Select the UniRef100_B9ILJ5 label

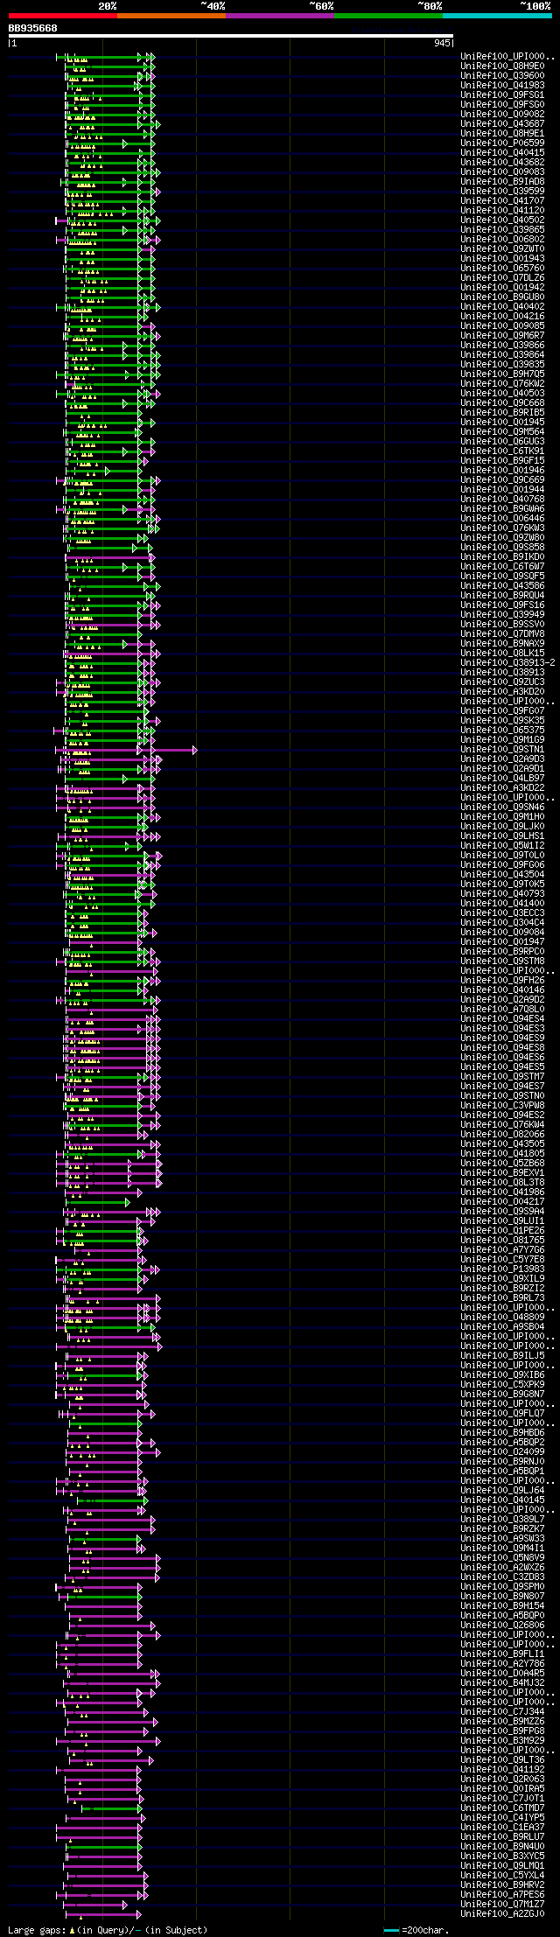[x=502, y=1355]
